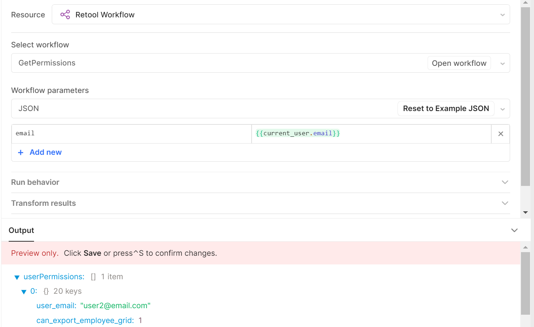Click the output scrollbar up arrow
534x327 pixels.
525,247
